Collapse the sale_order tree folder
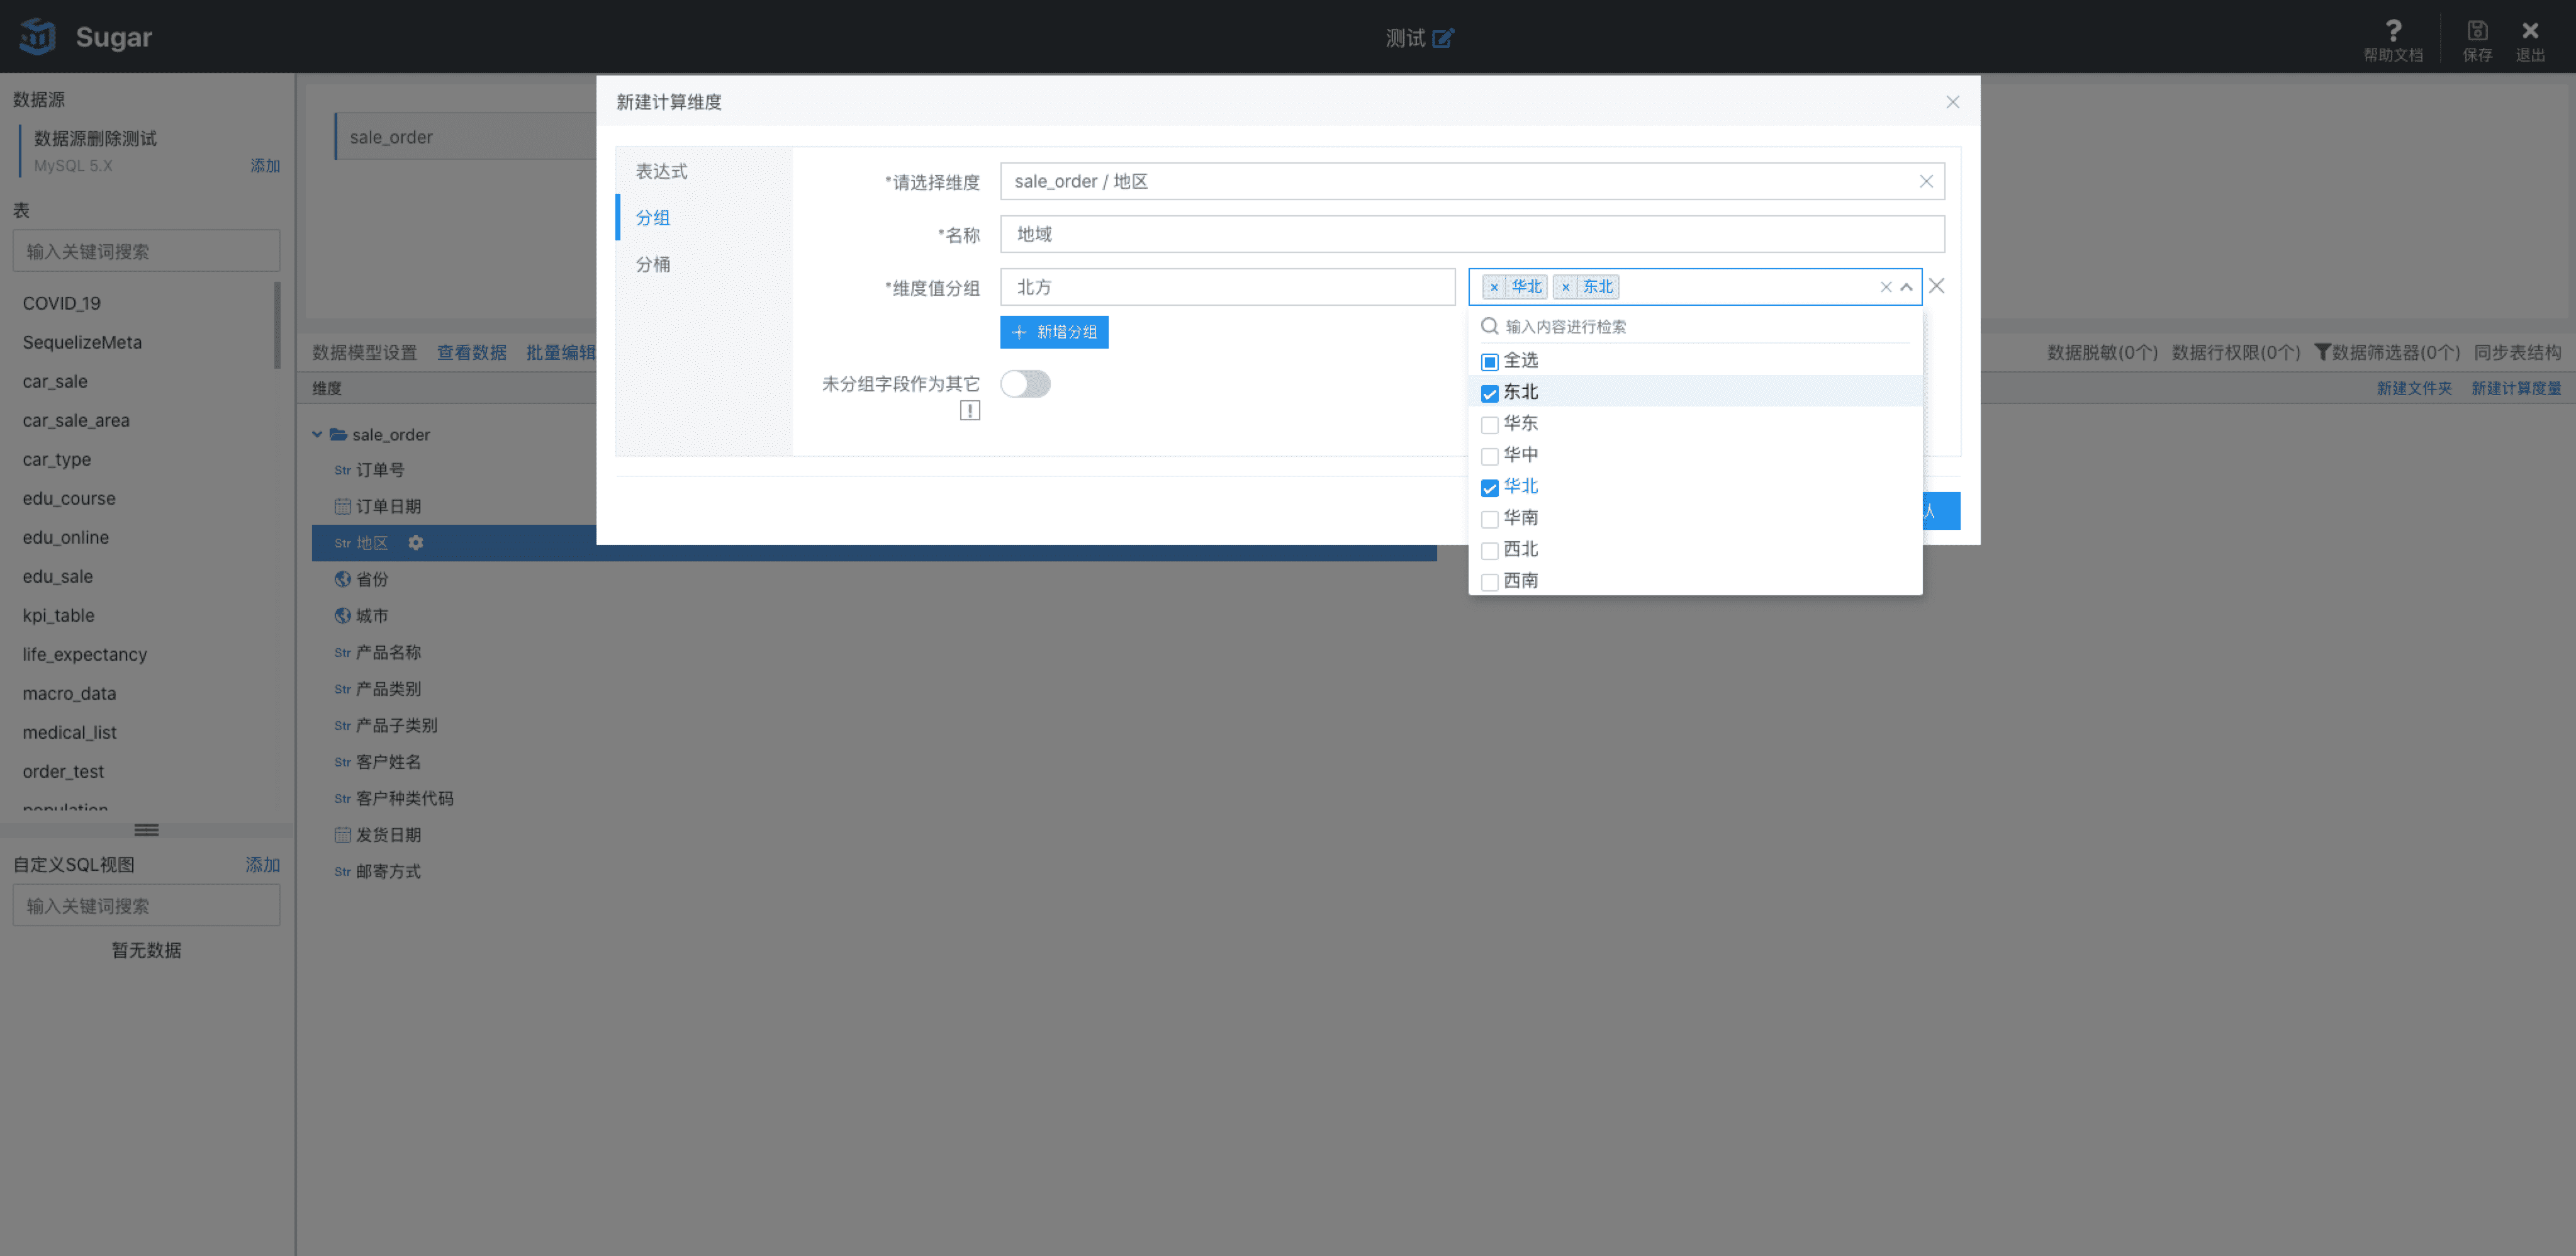The width and height of the screenshot is (2576, 1256). point(317,434)
